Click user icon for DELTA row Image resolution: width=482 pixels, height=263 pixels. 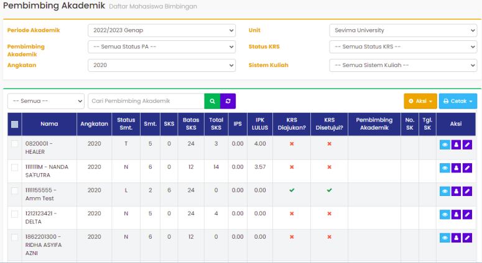(x=456, y=215)
